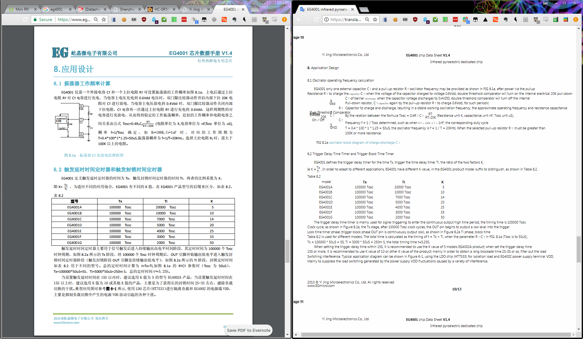Reload the translated page

coord(316,19)
